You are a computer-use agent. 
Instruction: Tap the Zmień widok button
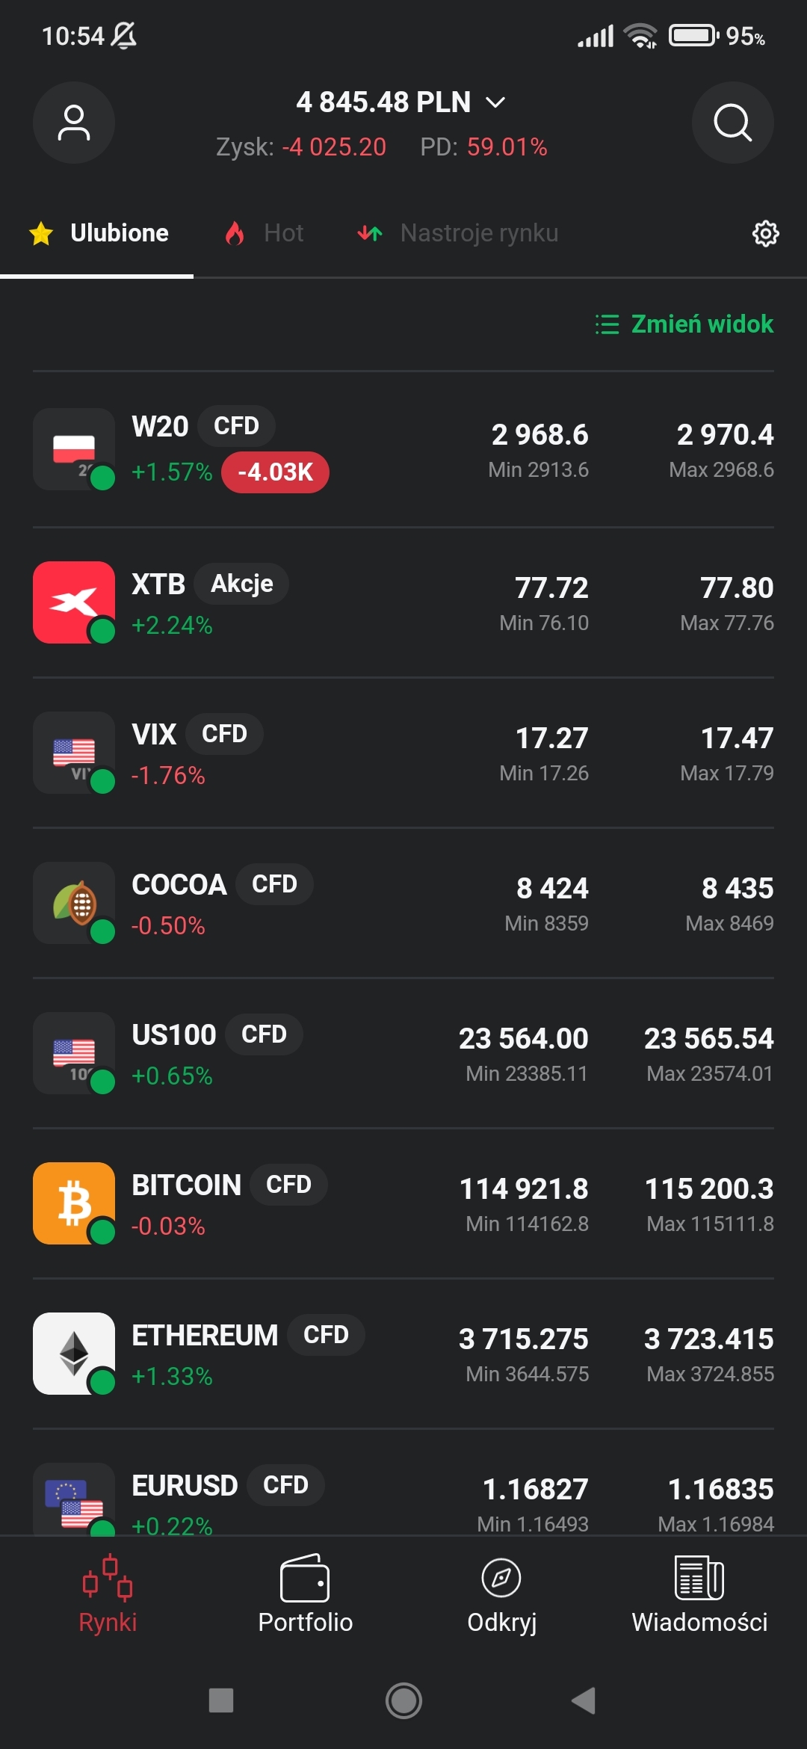click(x=684, y=324)
